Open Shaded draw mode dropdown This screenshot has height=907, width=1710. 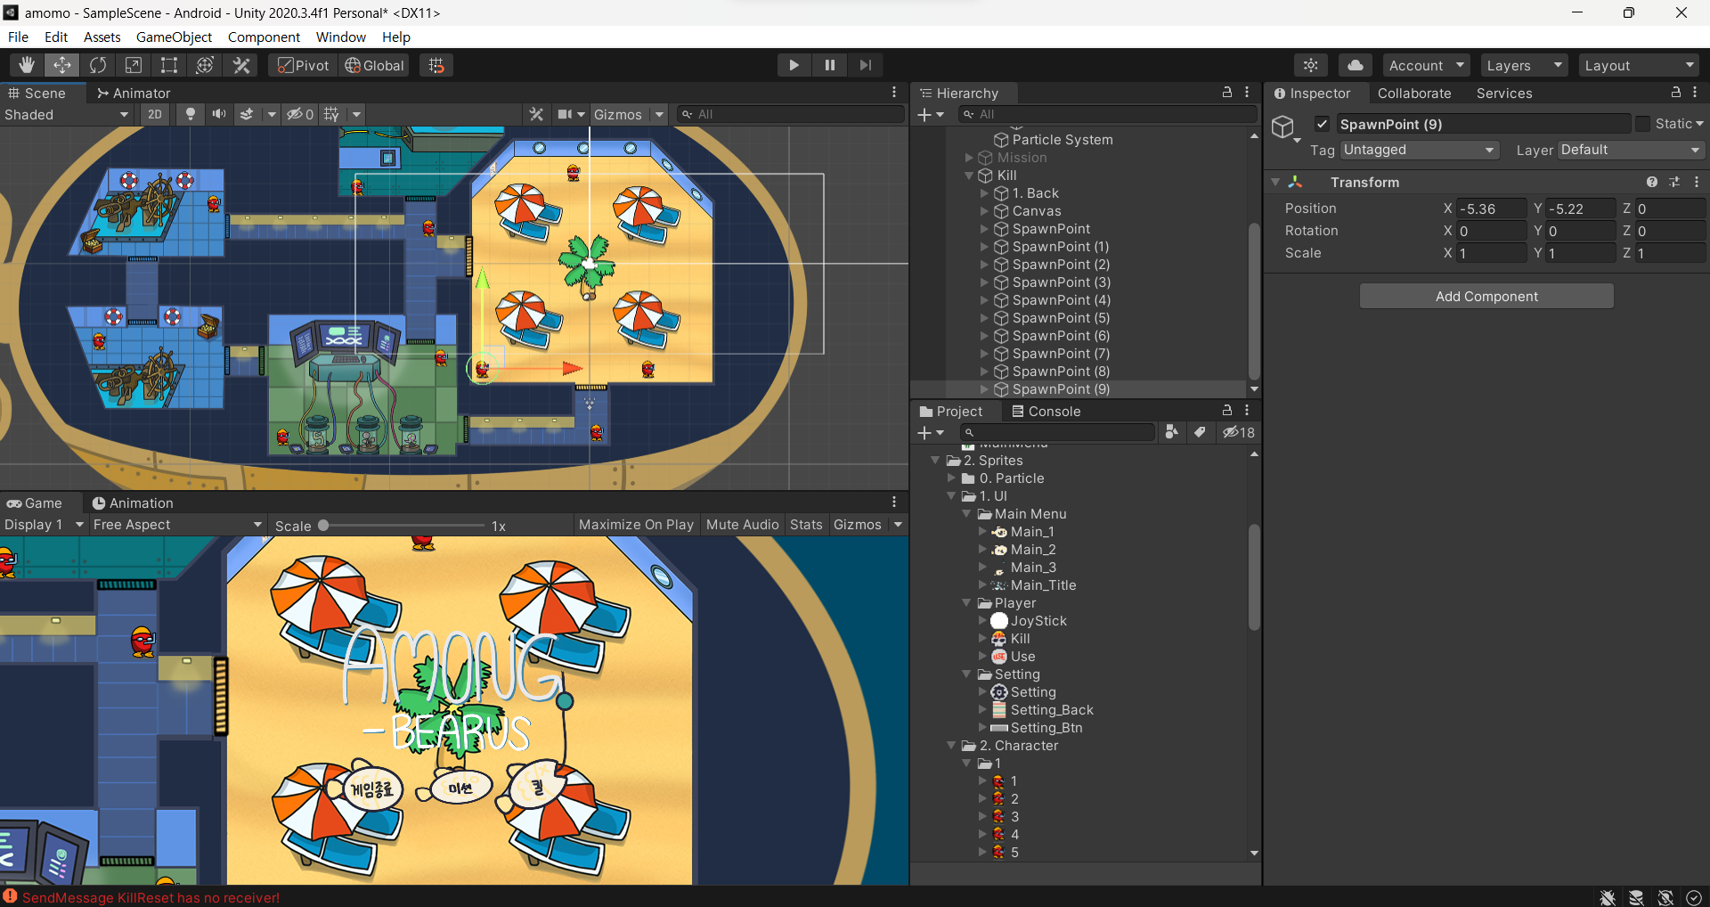pos(66,114)
